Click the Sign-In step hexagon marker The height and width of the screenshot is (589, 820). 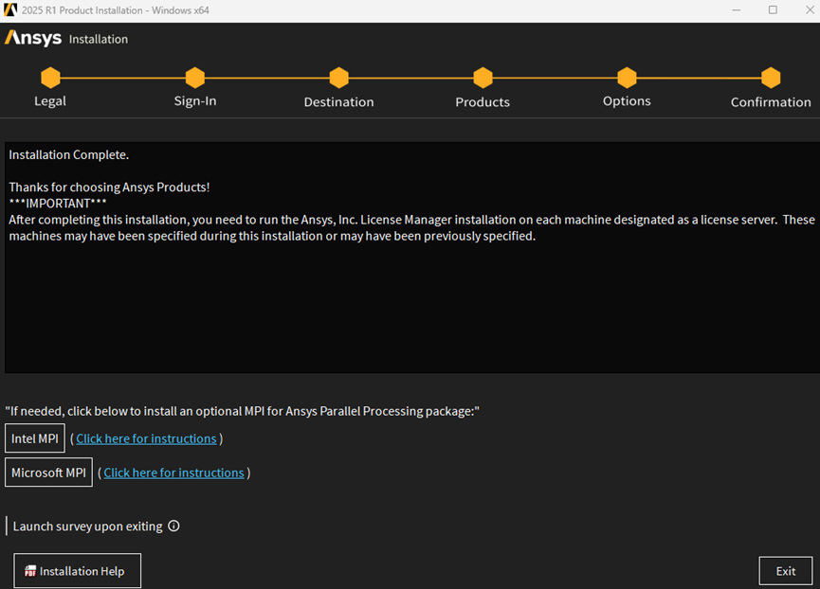pyautogui.click(x=195, y=78)
